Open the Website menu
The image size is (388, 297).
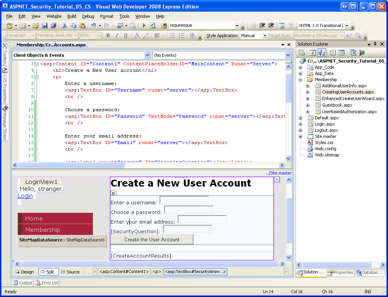(54, 16)
